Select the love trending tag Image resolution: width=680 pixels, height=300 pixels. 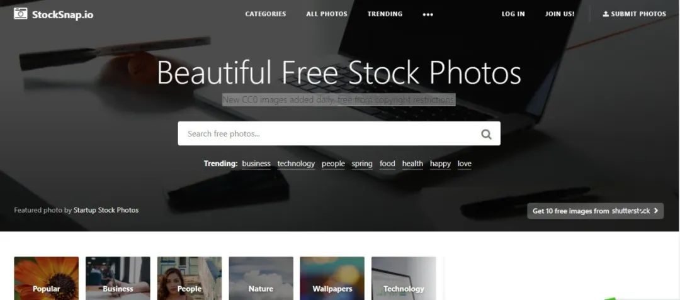[464, 164]
